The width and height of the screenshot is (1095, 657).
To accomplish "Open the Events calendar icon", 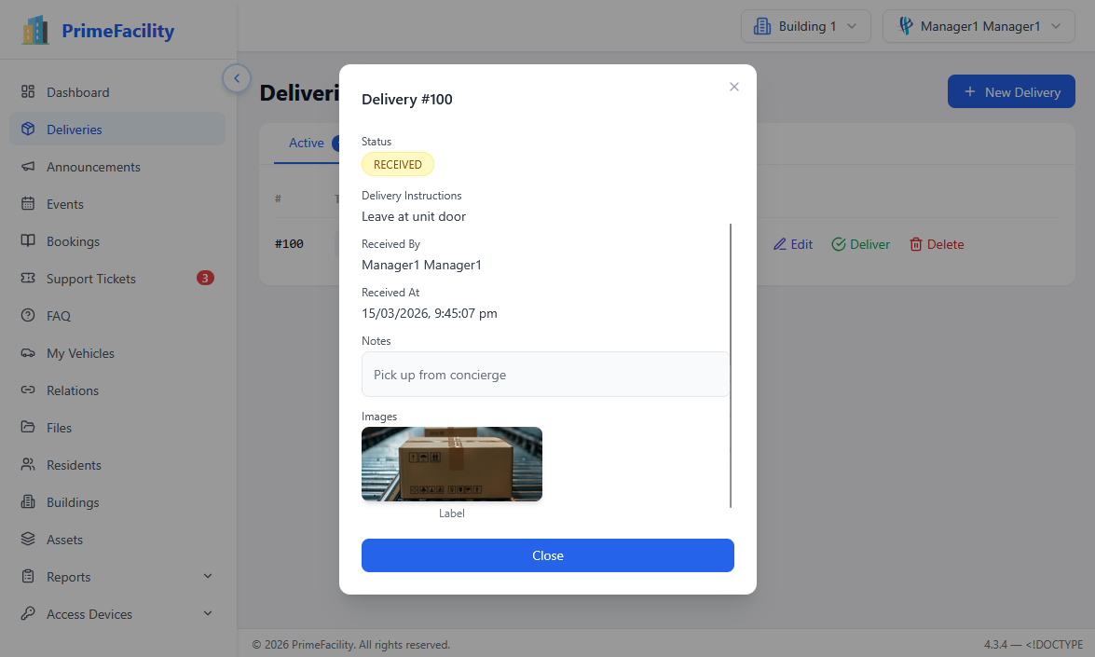I will [x=31, y=204].
